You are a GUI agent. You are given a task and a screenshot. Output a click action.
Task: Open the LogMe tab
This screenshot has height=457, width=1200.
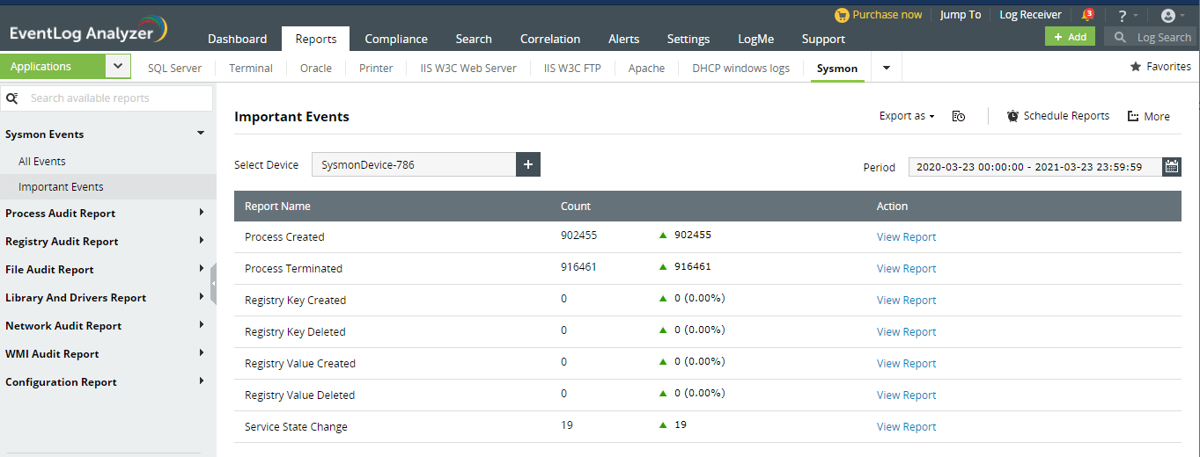tap(755, 39)
